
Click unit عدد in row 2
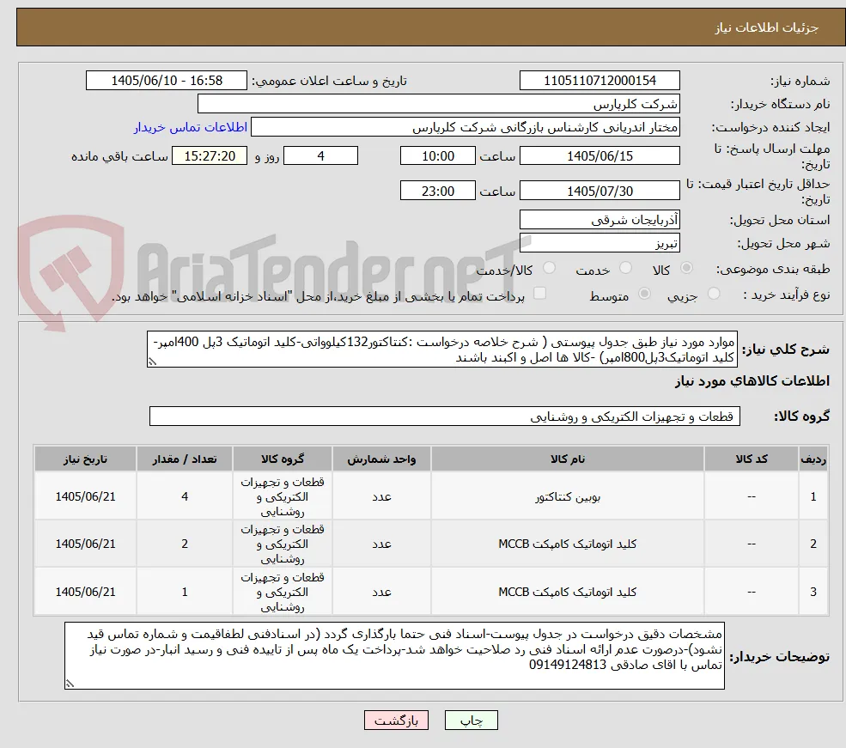tap(381, 544)
